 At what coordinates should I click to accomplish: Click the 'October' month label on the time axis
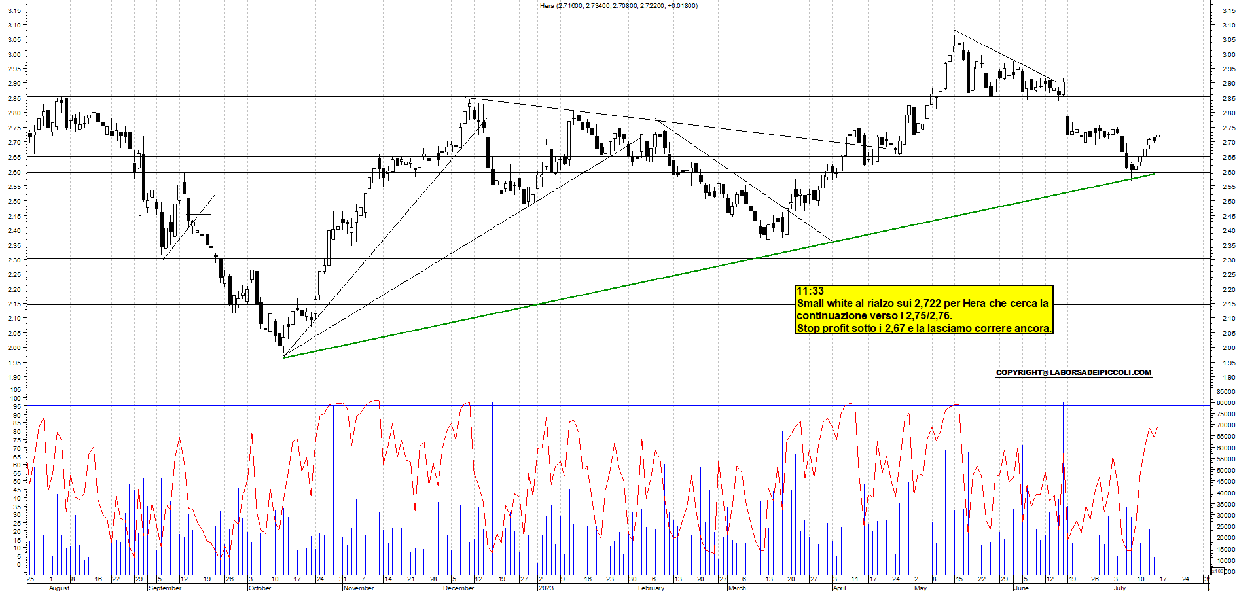260,588
